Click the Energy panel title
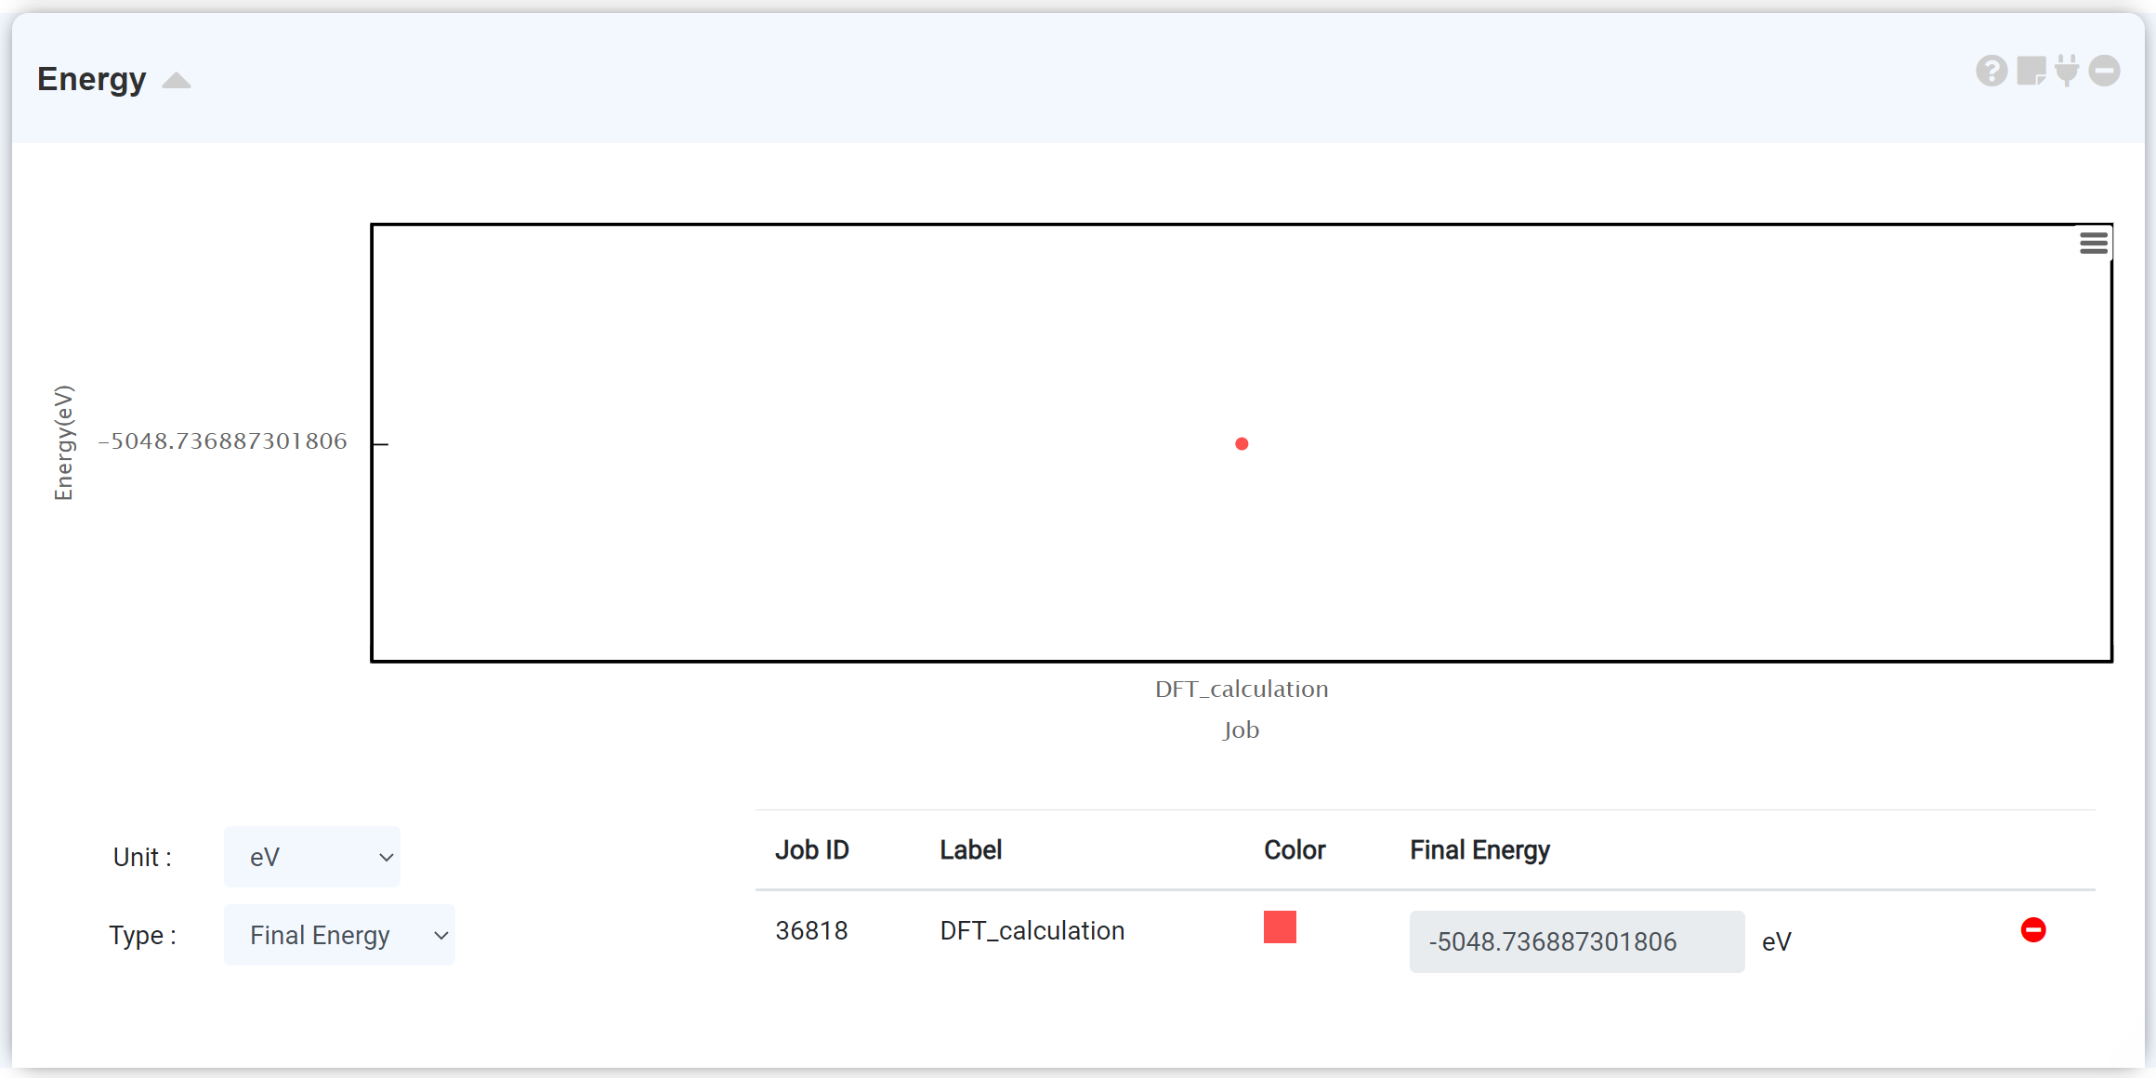This screenshot has width=2156, height=1078. click(x=92, y=80)
